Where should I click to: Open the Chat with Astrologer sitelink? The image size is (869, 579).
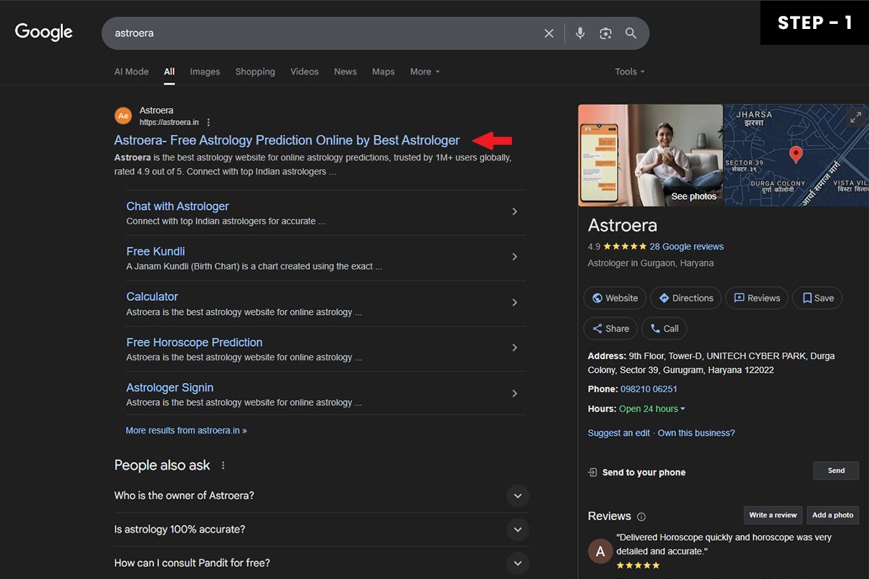coord(177,206)
